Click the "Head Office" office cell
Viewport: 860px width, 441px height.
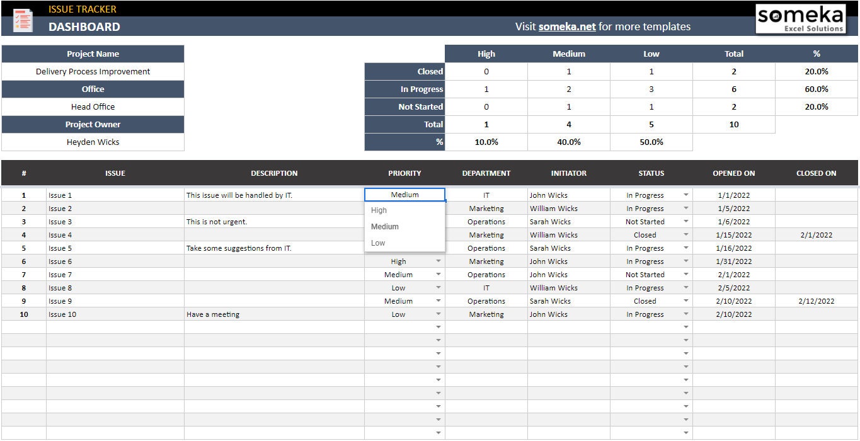[93, 106]
